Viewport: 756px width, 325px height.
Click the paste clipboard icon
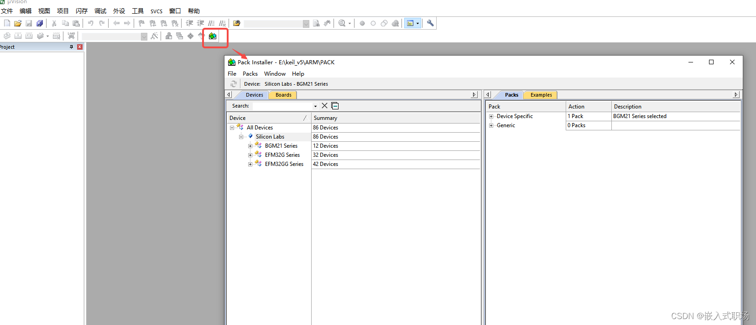tap(76, 23)
